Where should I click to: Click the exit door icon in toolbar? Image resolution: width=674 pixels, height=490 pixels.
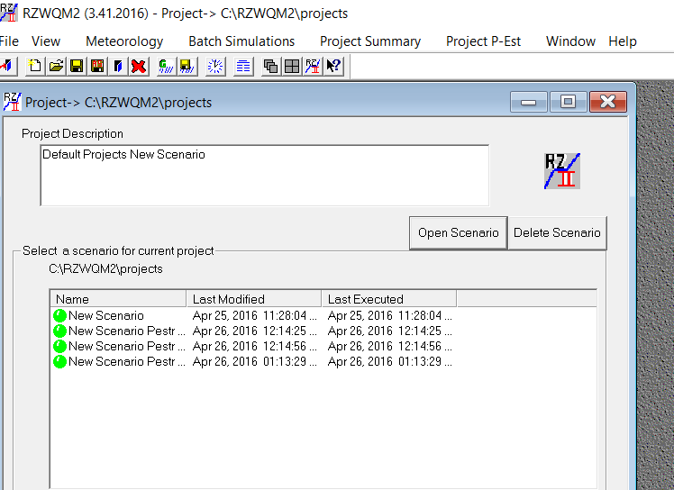tap(8, 66)
